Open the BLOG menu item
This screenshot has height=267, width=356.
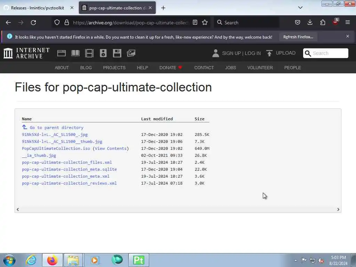86,68
